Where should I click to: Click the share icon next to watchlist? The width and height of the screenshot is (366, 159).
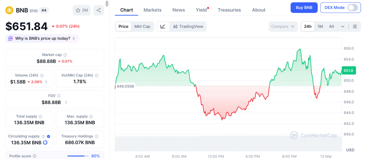(x=99, y=10)
